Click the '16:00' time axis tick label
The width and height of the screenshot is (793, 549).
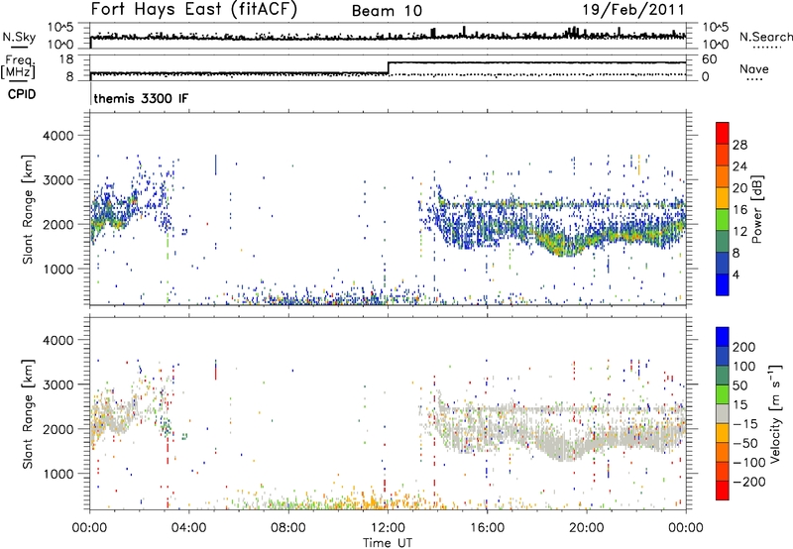tap(487, 528)
